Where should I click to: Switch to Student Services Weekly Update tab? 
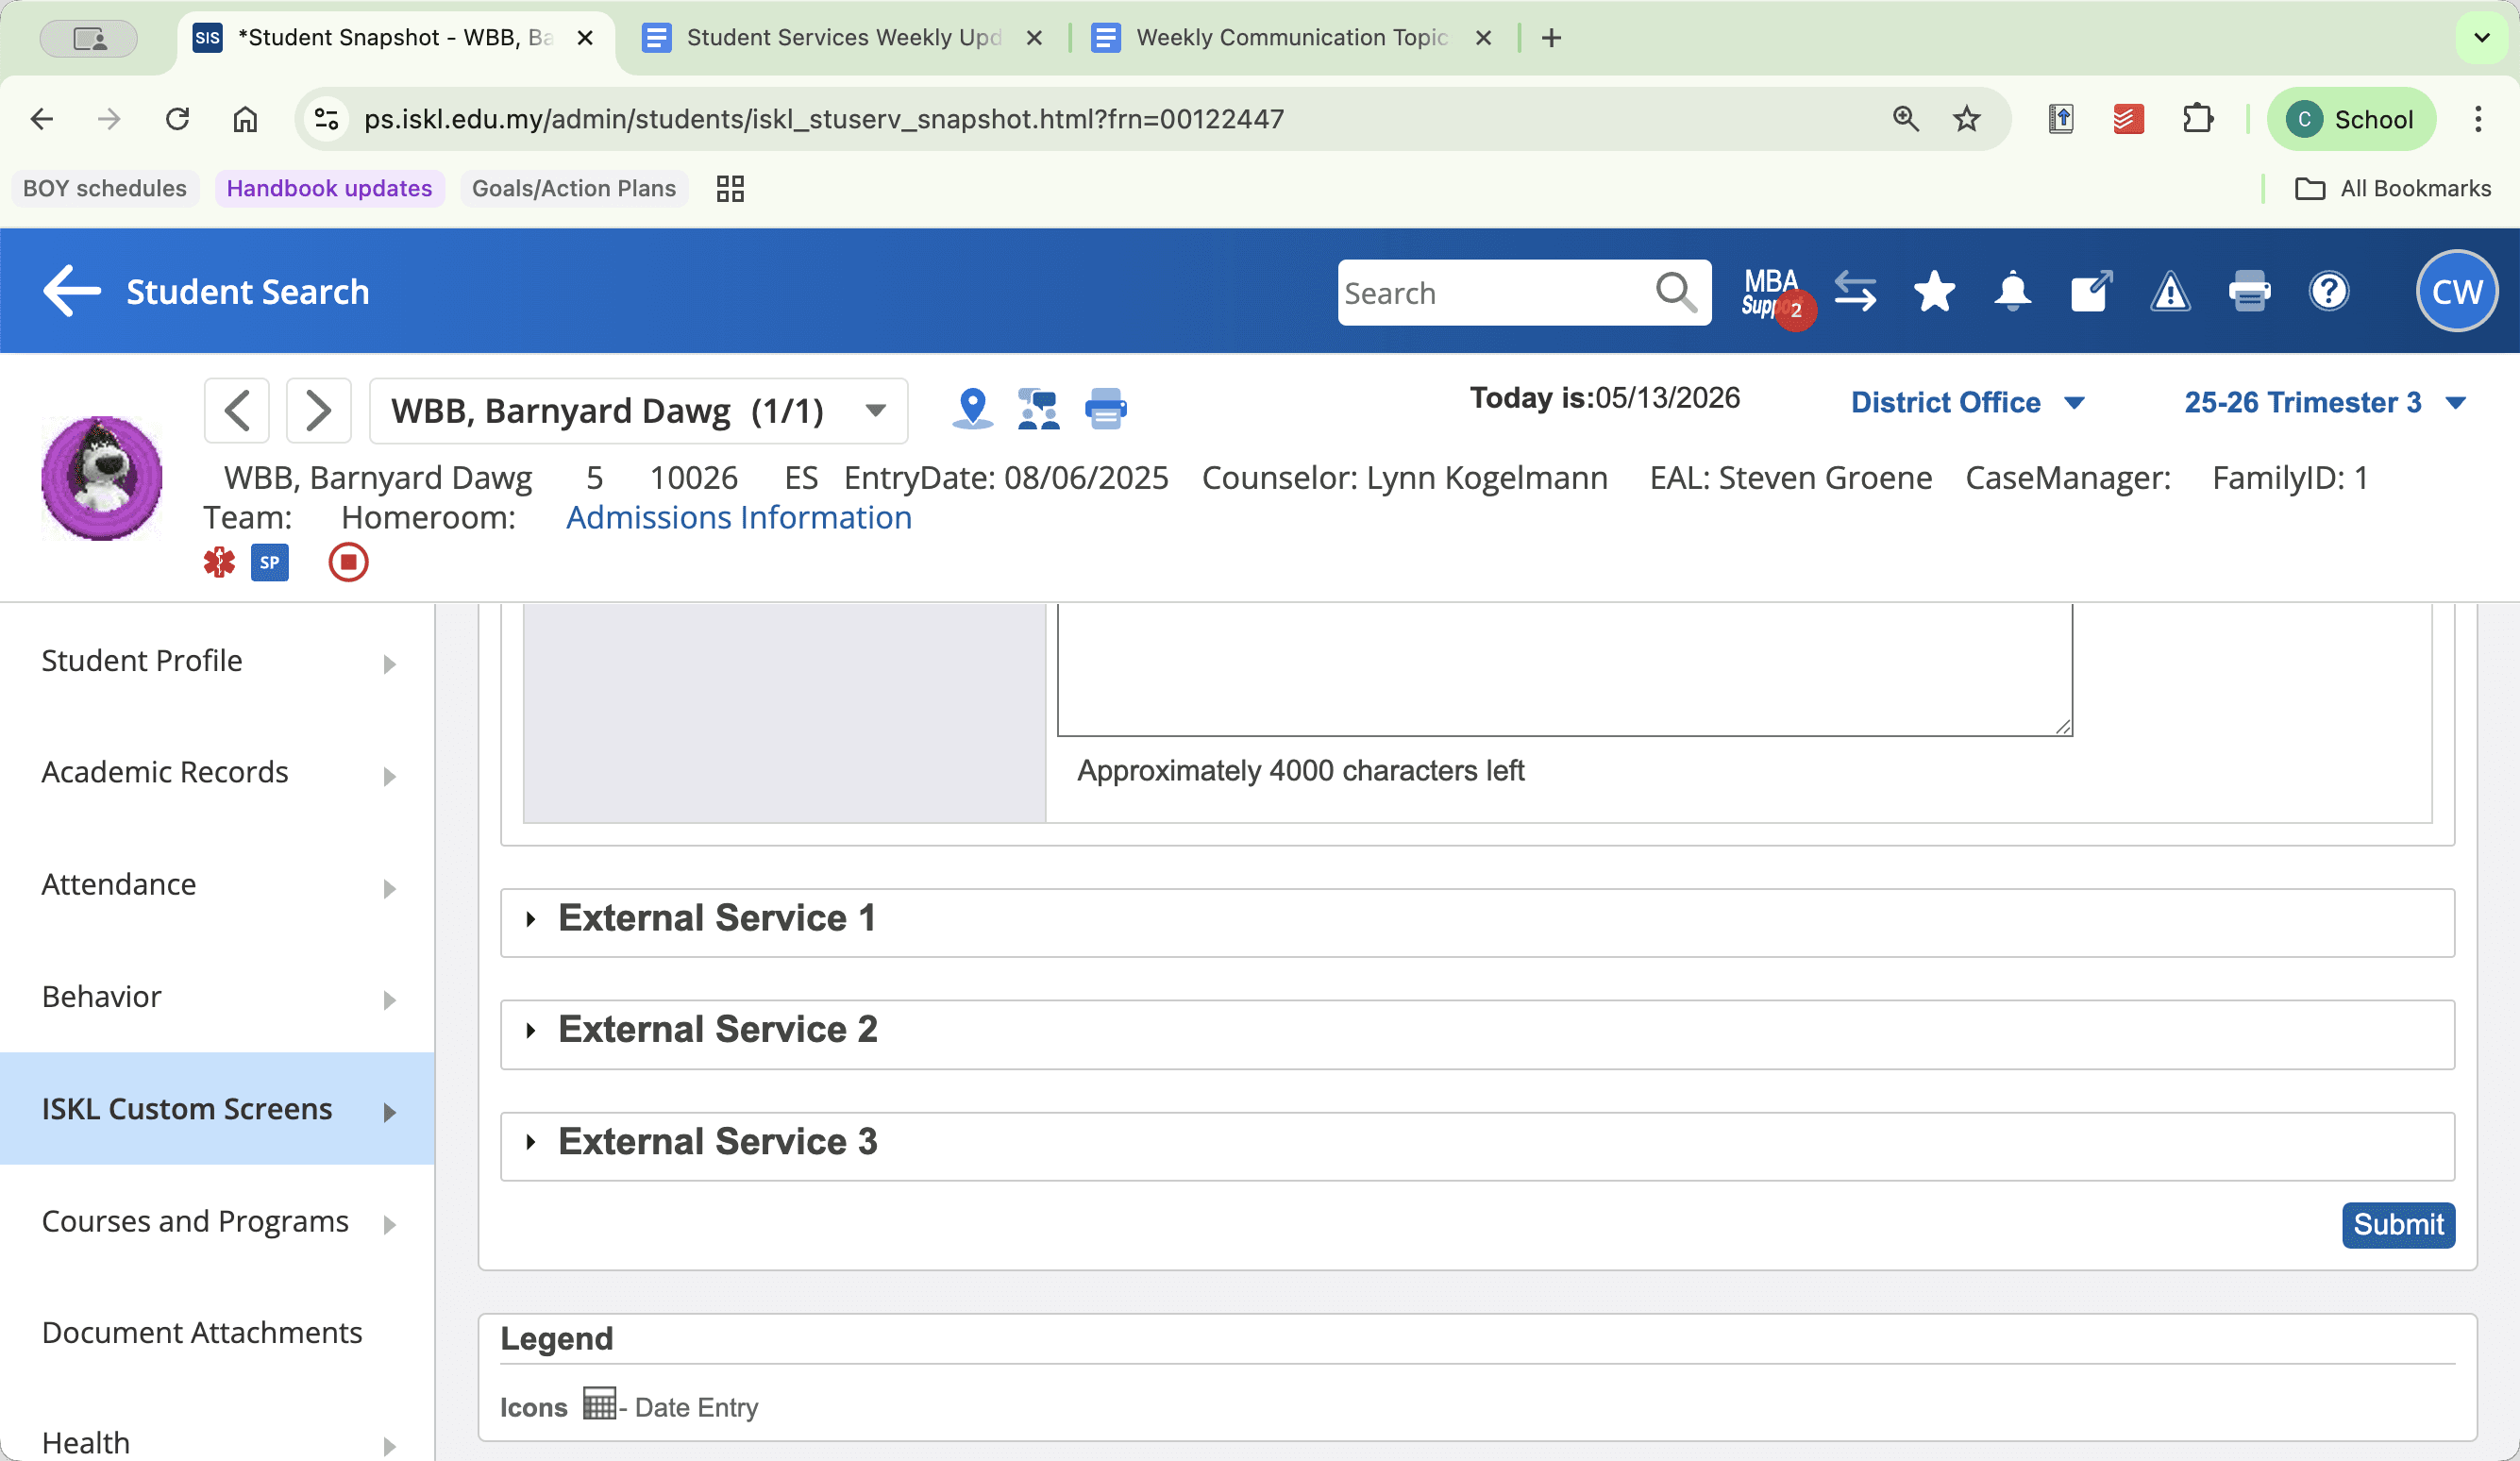pyautogui.click(x=843, y=38)
